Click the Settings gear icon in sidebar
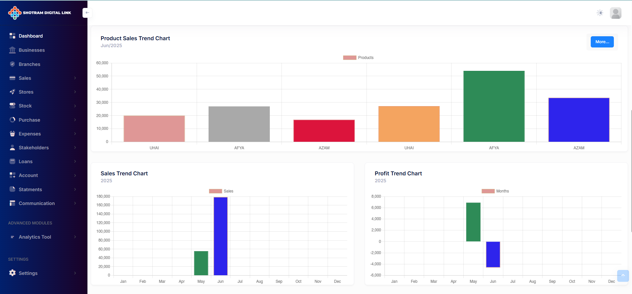Viewport: 632px width, 294px height. pos(13,273)
